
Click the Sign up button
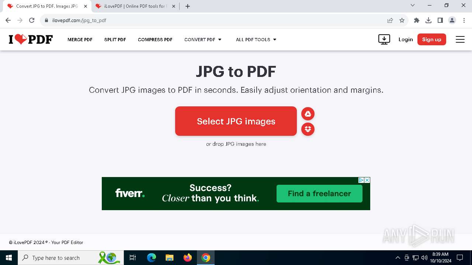(x=432, y=39)
